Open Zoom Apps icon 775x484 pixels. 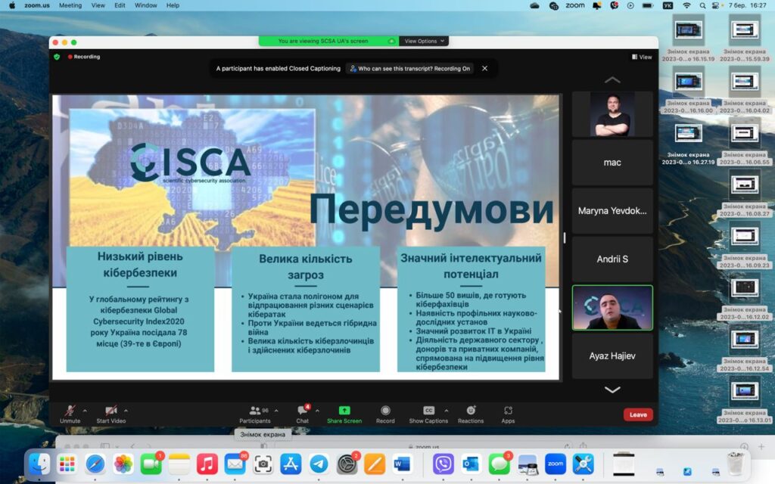(508, 411)
